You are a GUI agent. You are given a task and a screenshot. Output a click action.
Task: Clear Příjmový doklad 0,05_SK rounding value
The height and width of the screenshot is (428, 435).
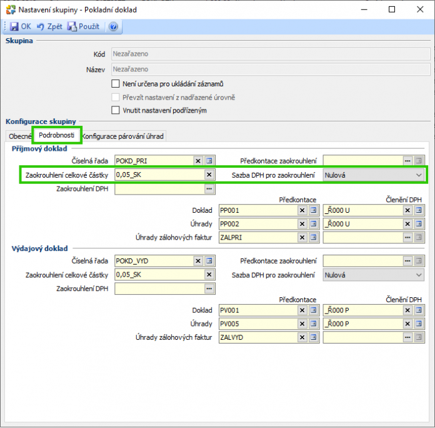pyautogui.click(x=209, y=175)
